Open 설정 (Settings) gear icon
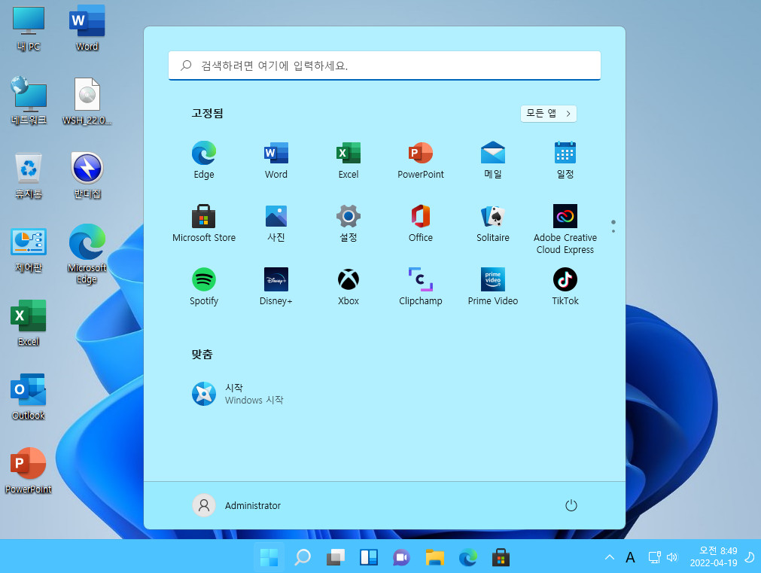Viewport: 761px width, 573px height. (349, 224)
